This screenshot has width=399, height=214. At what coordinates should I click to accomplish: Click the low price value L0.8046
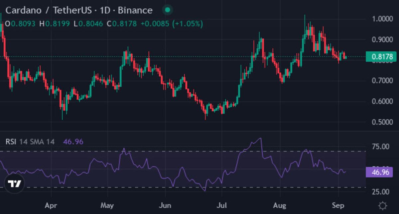pos(88,24)
